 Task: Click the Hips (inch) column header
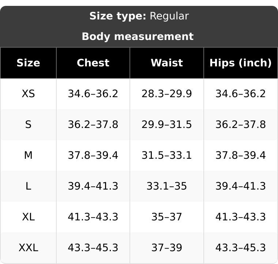[x=241, y=63]
